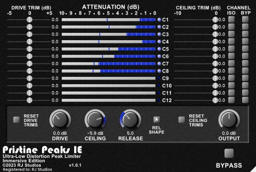Toggle ISO button for channel C1

point(231,19)
